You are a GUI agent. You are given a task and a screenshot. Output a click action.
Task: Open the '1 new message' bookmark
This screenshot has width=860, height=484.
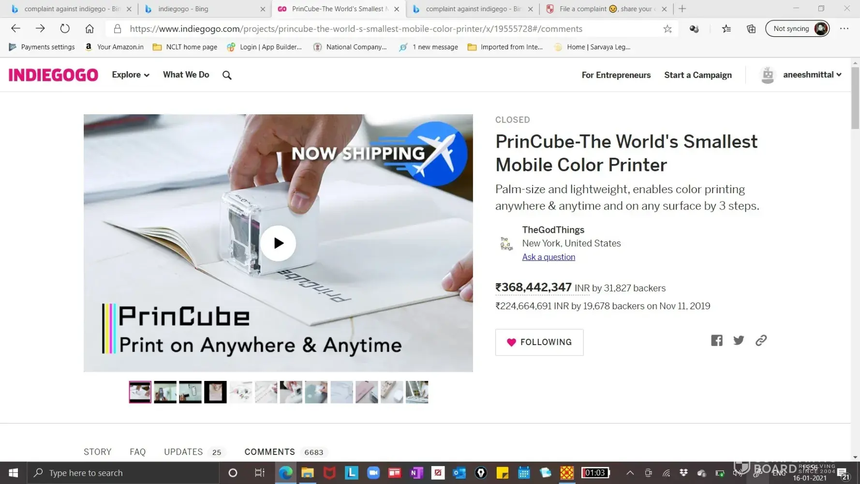(x=429, y=47)
